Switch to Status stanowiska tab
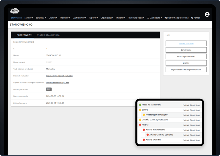The width and height of the screenshot is (220, 156). (48, 35)
